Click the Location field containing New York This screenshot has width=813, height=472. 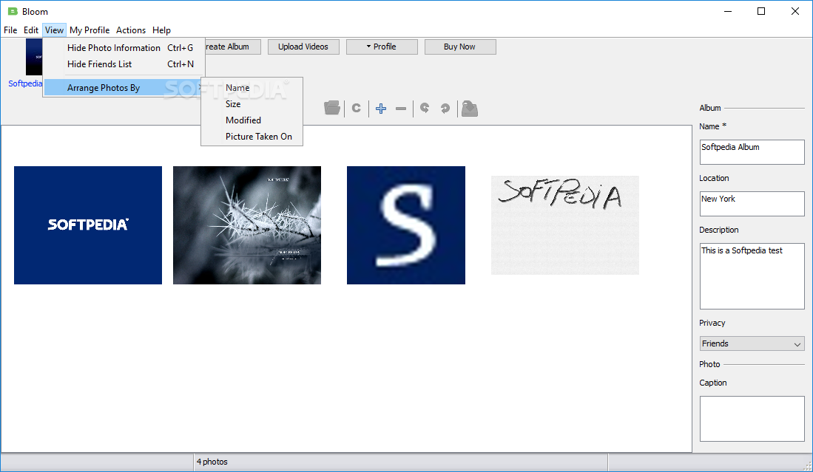752,204
